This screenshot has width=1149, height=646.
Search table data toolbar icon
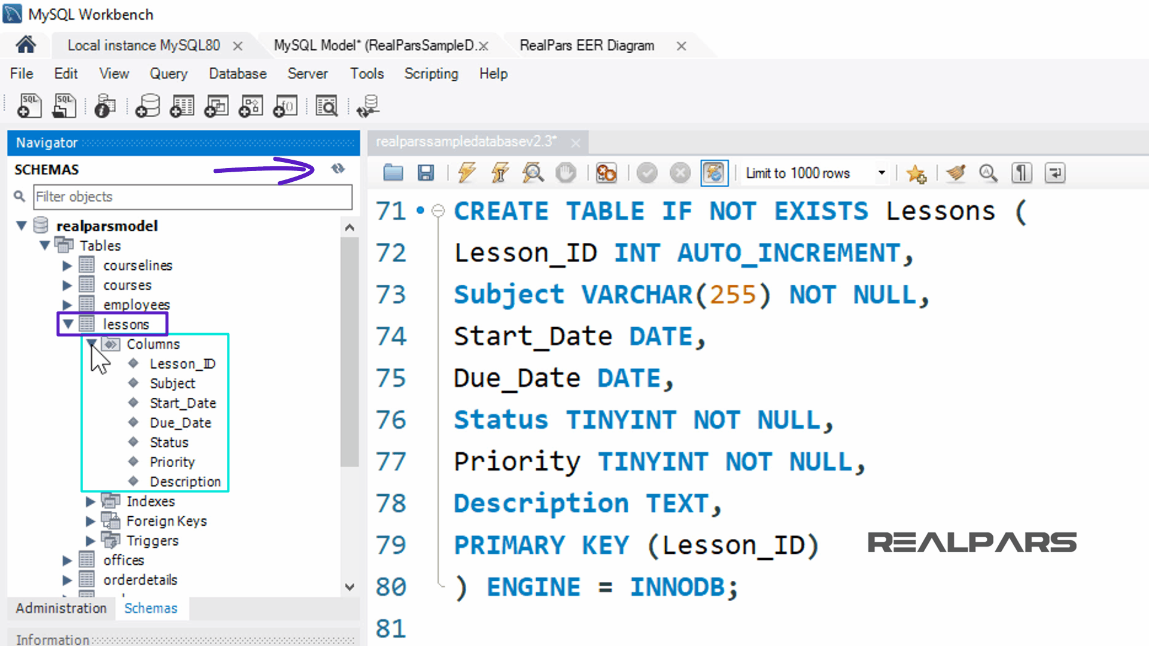click(327, 106)
